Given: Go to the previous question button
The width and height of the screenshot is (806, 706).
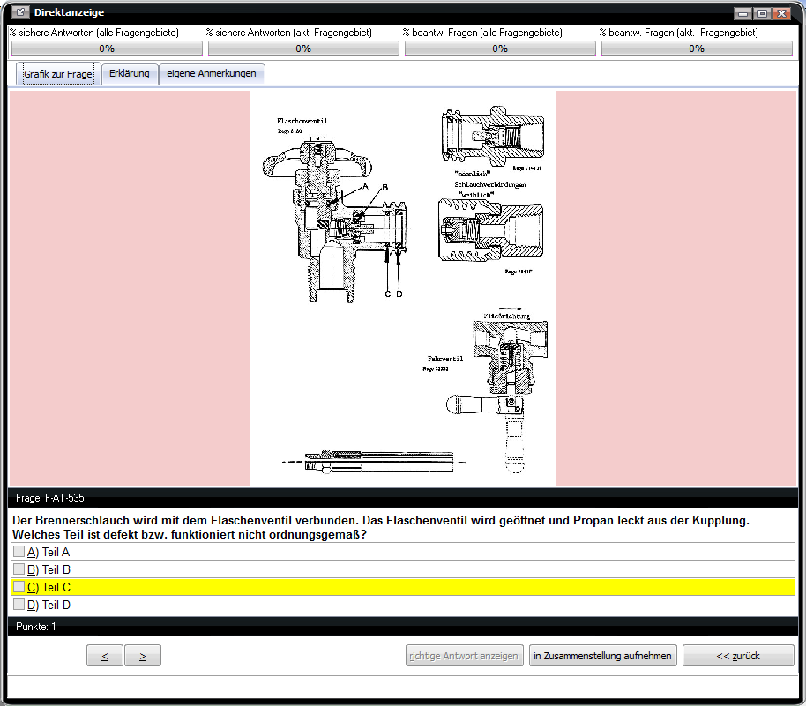Looking at the screenshot, I should coord(105,656).
